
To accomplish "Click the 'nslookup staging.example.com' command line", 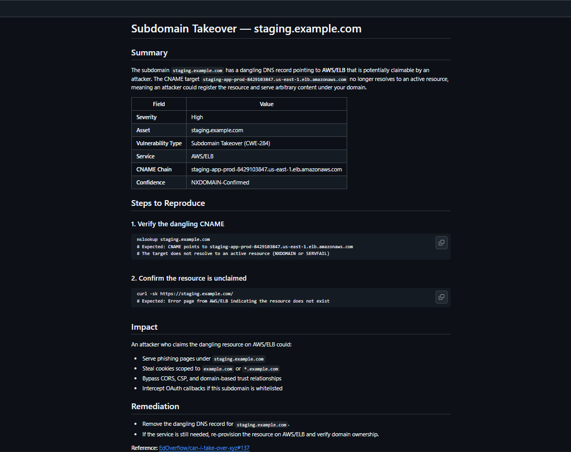I will pos(174,239).
